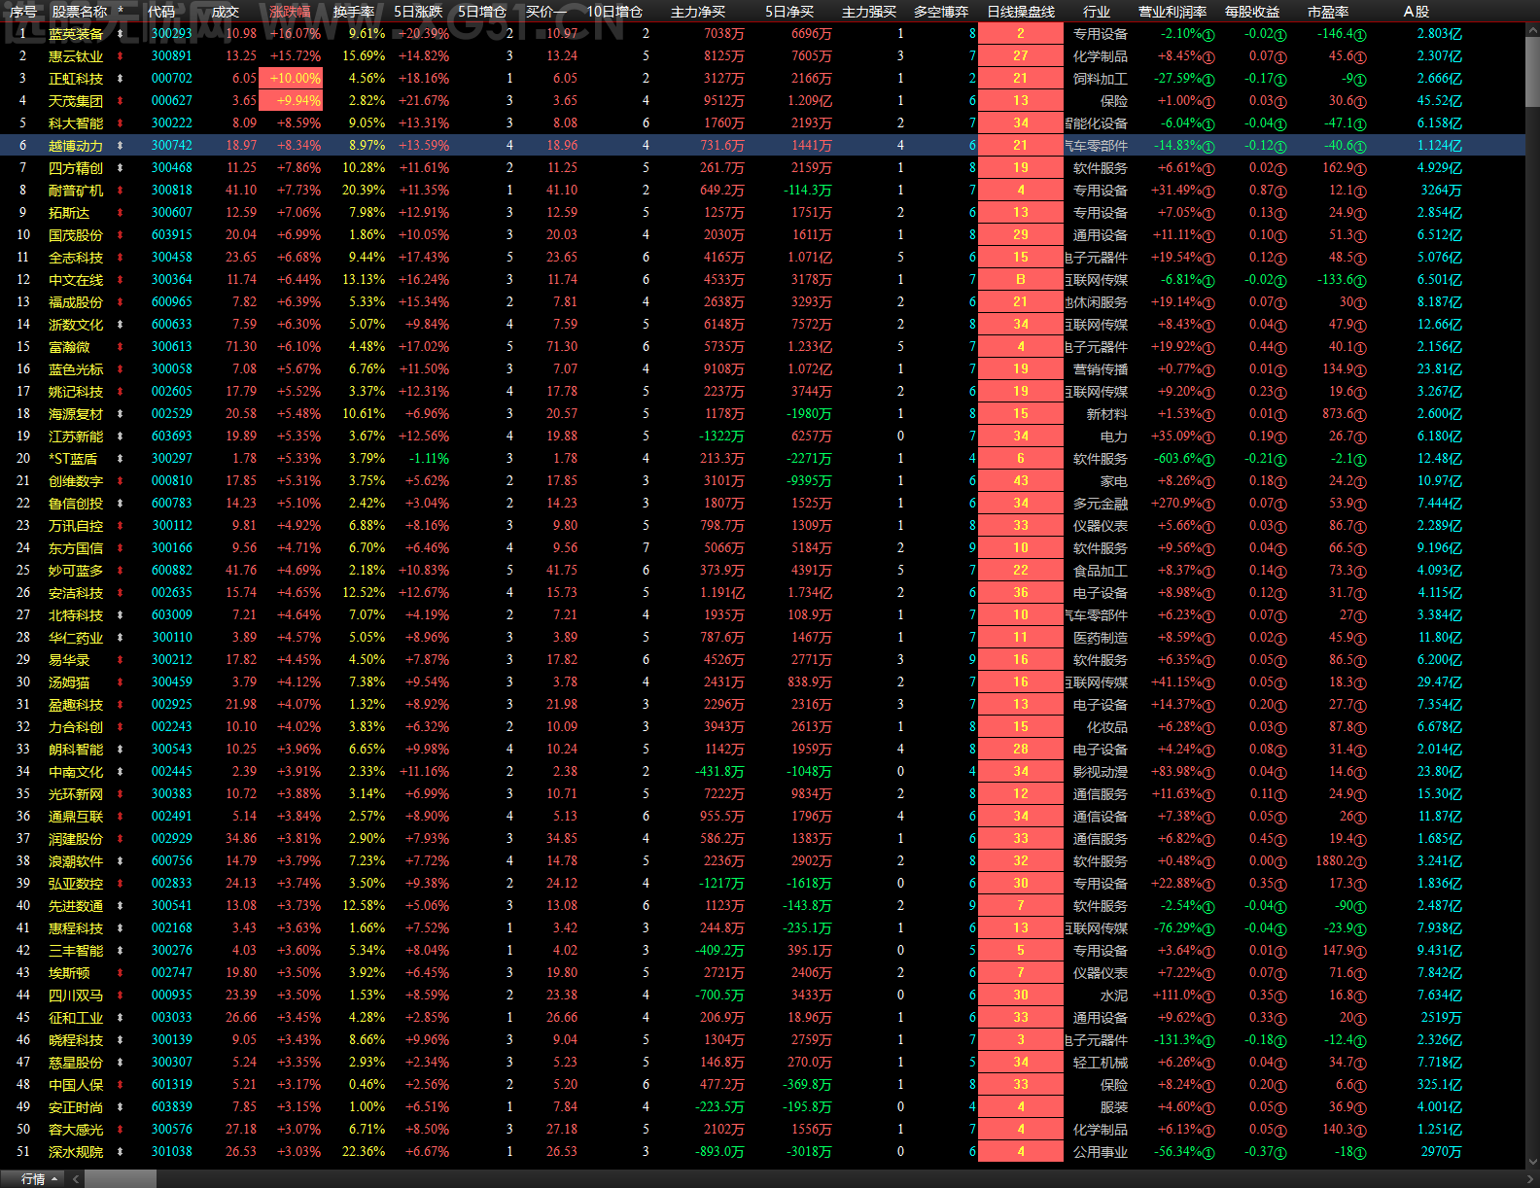The width and height of the screenshot is (1540, 1188).
Task: Click the horizontal scrollbar thumb at bottom
Action: (120, 1179)
